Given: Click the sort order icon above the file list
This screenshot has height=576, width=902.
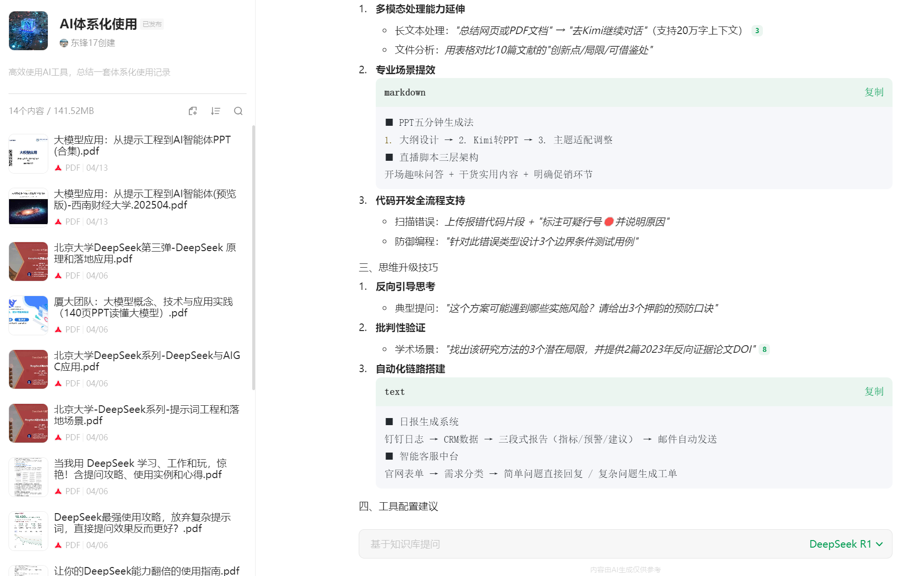Looking at the screenshot, I should click(215, 111).
